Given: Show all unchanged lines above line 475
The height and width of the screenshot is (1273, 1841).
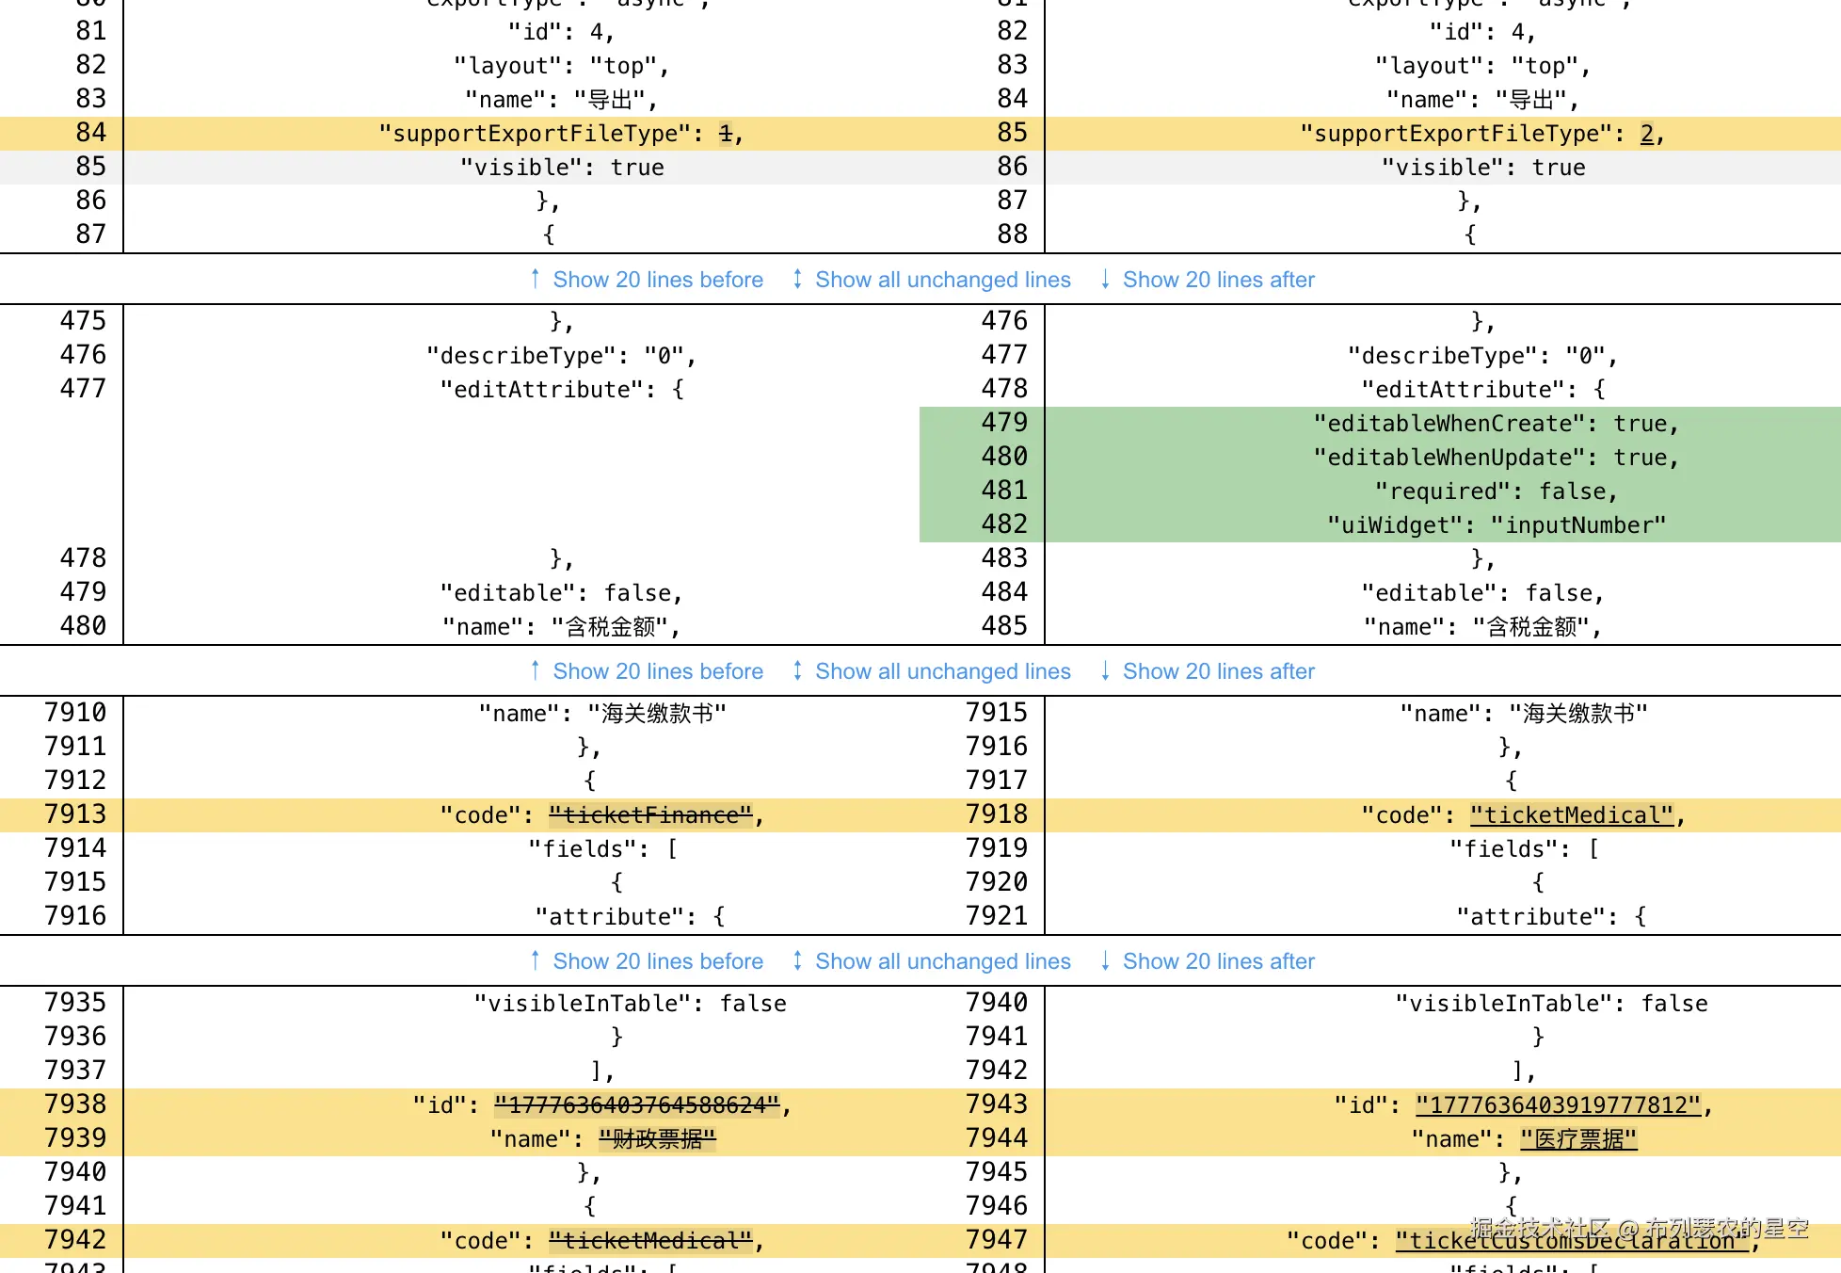Looking at the screenshot, I should [942, 280].
